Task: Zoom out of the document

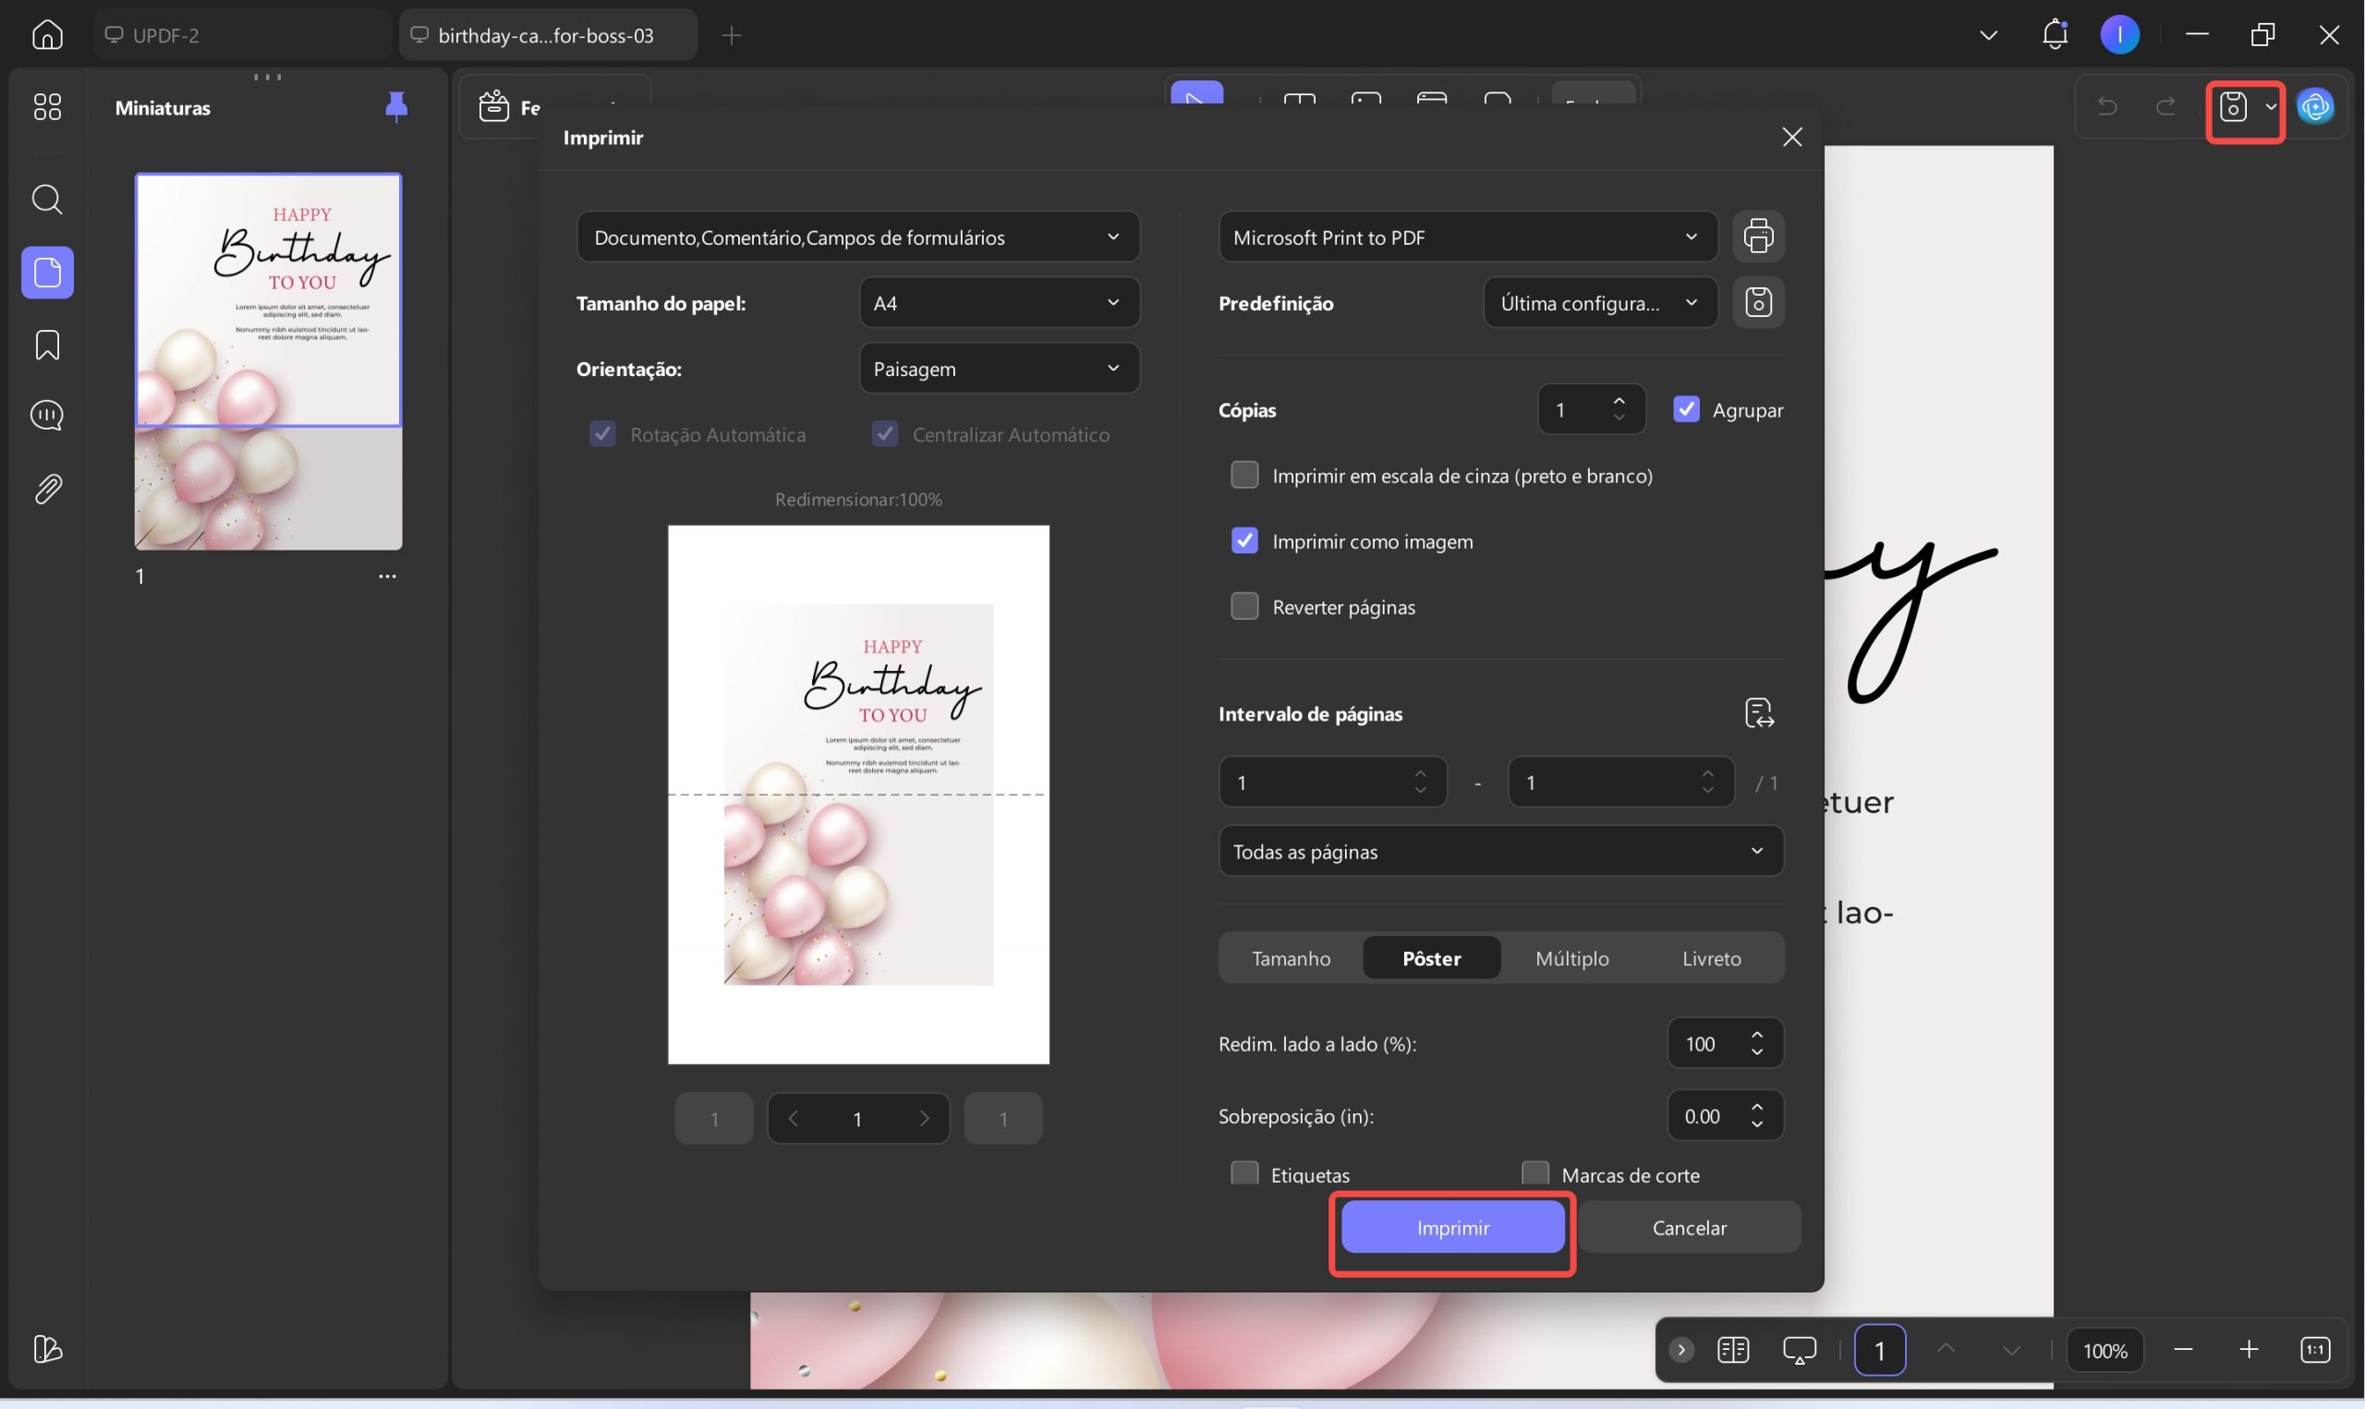Action: 2183,1349
